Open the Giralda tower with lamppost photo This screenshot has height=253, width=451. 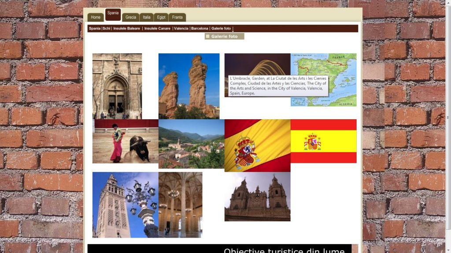pos(126,205)
